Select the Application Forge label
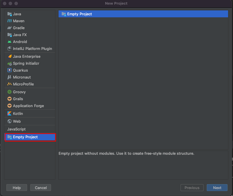The image size is (233, 196). coord(29,106)
